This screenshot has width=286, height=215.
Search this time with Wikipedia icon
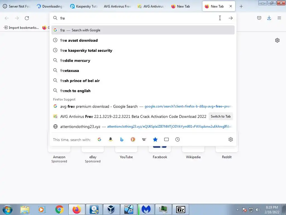coord(144,139)
